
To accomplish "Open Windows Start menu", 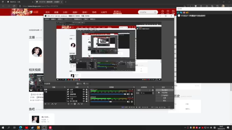I will pos(3,127).
